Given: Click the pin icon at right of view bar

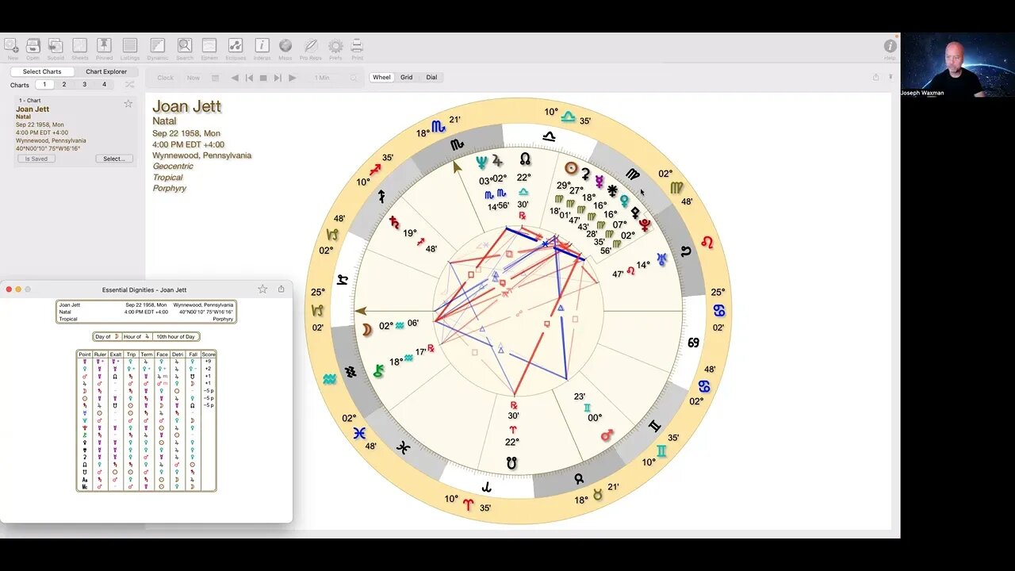Looking at the screenshot, I should coord(891,77).
